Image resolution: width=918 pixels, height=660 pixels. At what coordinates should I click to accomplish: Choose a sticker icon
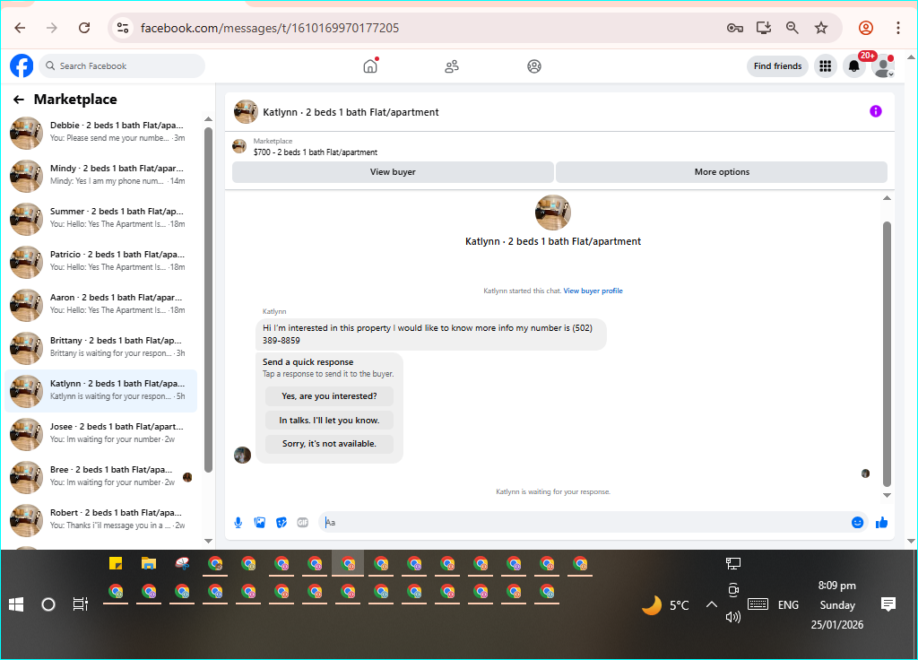tap(281, 523)
